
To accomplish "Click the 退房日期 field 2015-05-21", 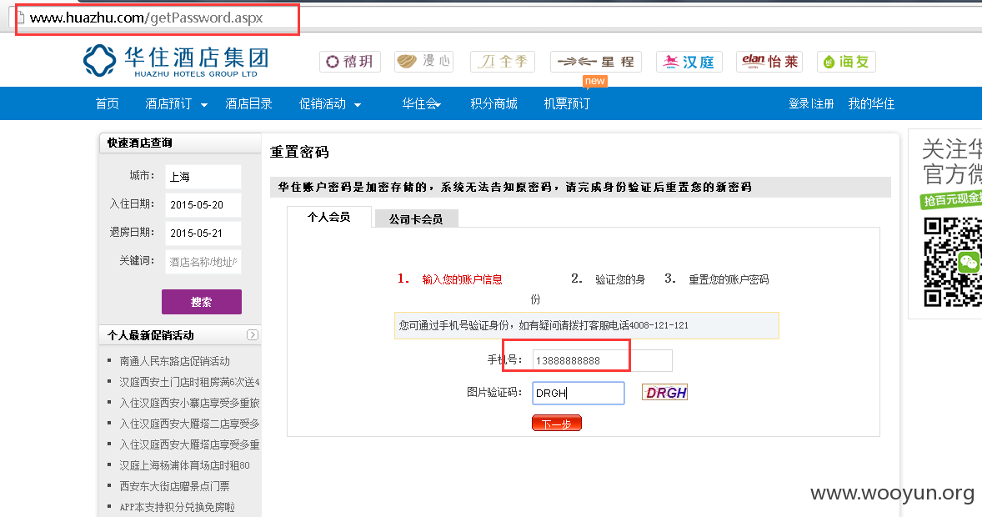I will click(203, 233).
